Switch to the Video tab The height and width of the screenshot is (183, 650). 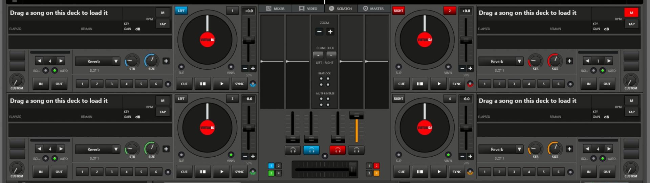point(308,8)
